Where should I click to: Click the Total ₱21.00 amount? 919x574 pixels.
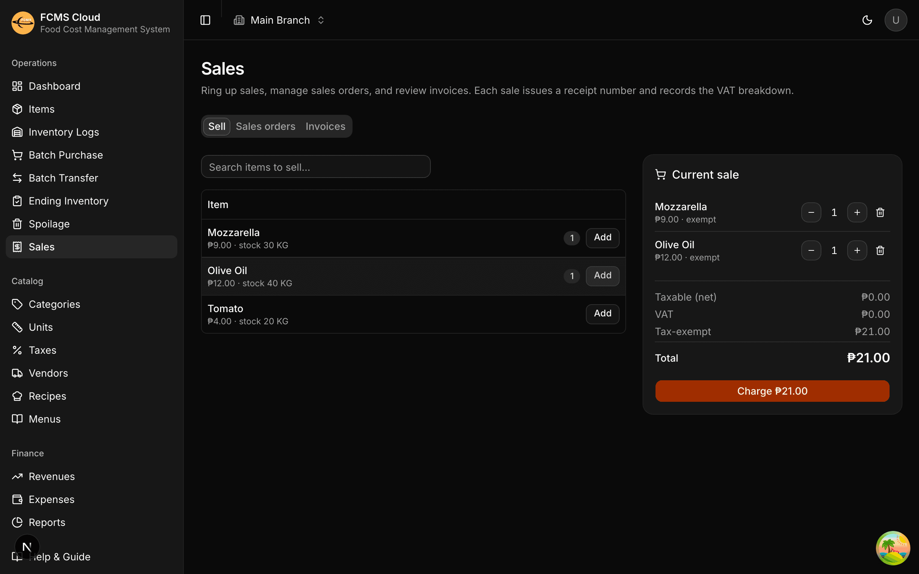(x=868, y=358)
